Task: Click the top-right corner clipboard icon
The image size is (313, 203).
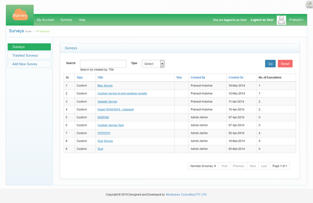Action: tap(310, 3)
